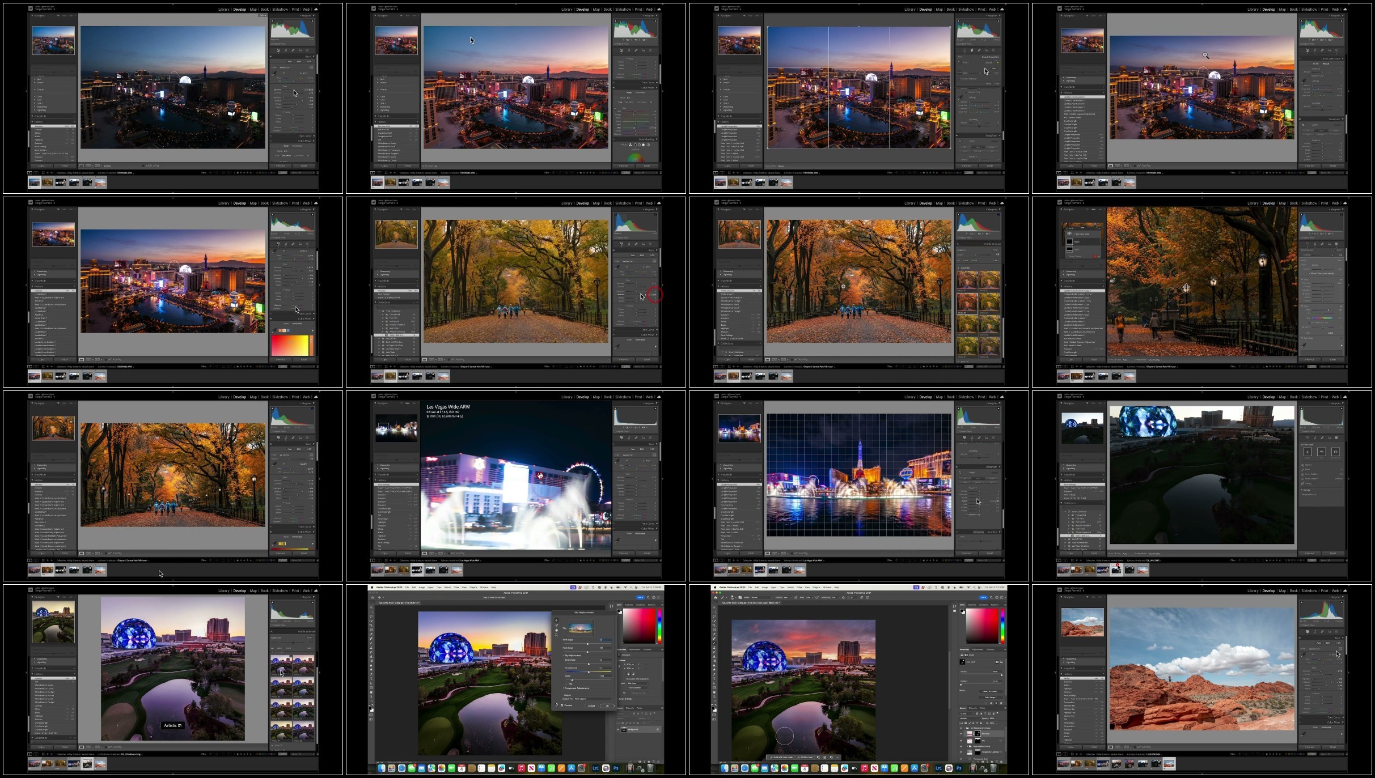Viewport: 1375px width, 778px height.
Task: Click the Artistic 01 preset thumbnail
Action: [x=281, y=665]
